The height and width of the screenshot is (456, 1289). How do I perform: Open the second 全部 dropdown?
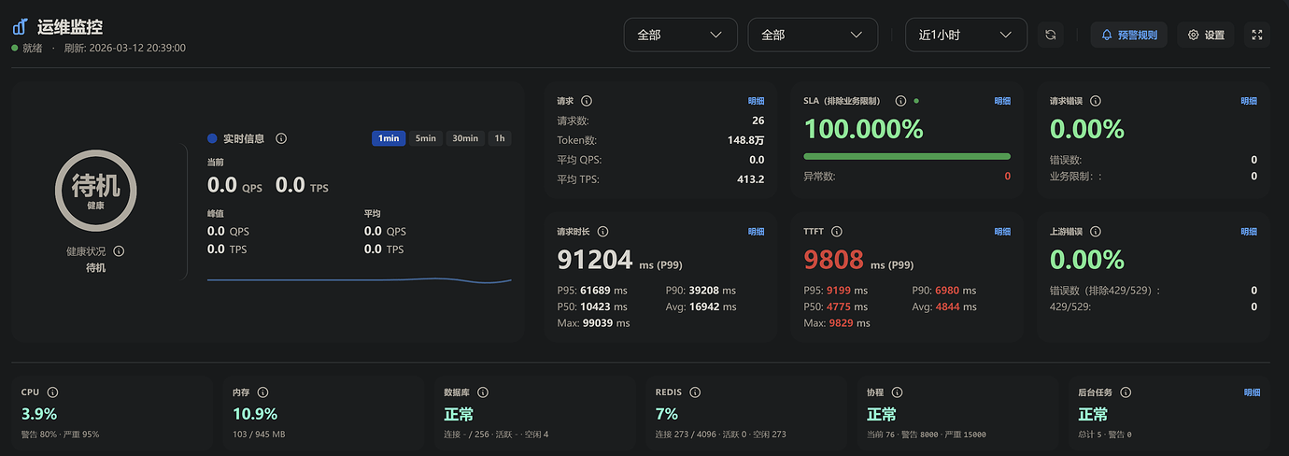click(x=813, y=35)
